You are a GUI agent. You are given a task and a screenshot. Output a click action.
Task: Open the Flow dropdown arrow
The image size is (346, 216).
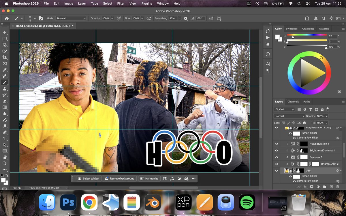coord(142,18)
